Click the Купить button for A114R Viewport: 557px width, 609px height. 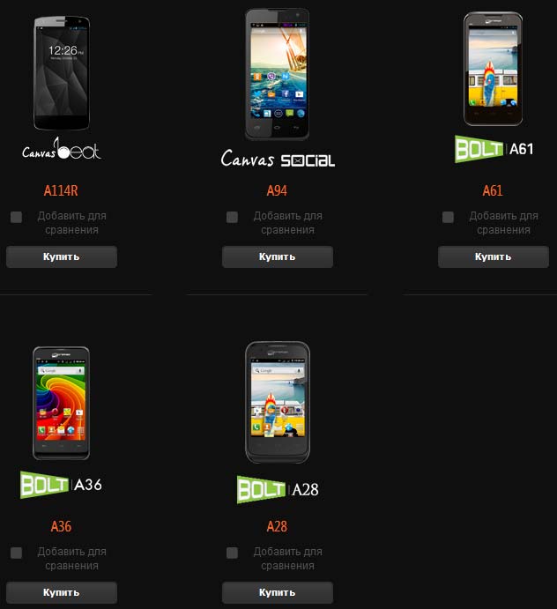(x=62, y=256)
